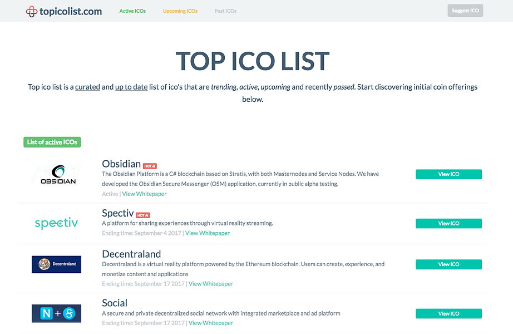
Task: Open the Obsidian project logo
Action: 56,173
